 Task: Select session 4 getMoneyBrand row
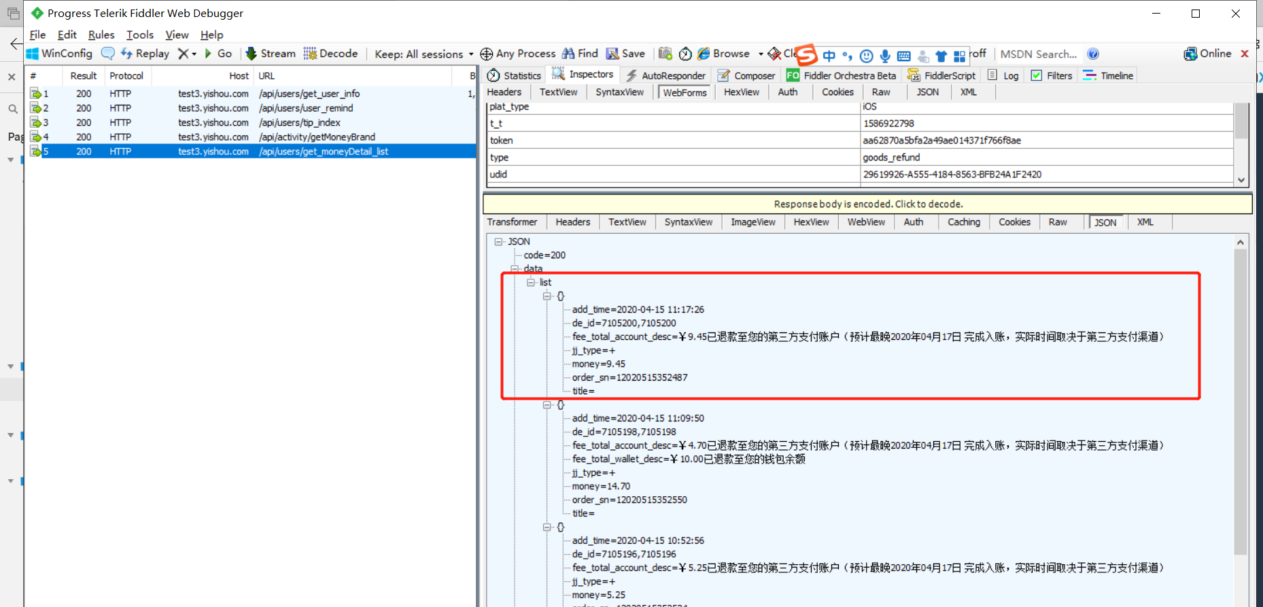(252, 137)
